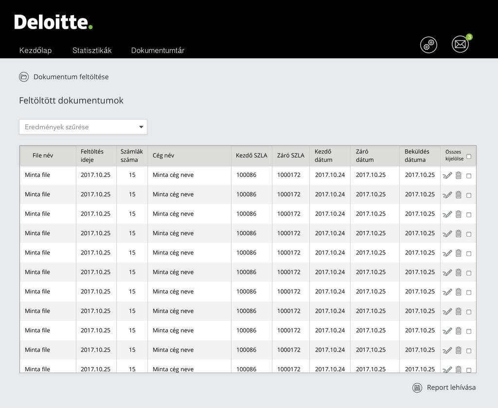
Task: Click the Számlák száma column header
Action: 131,155
